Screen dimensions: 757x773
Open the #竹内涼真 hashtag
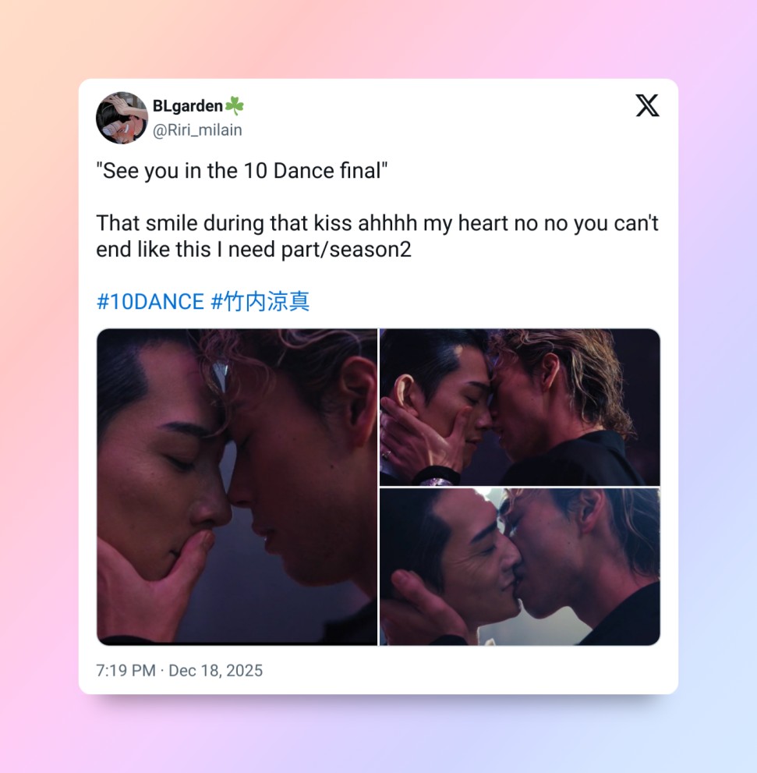coord(260,302)
